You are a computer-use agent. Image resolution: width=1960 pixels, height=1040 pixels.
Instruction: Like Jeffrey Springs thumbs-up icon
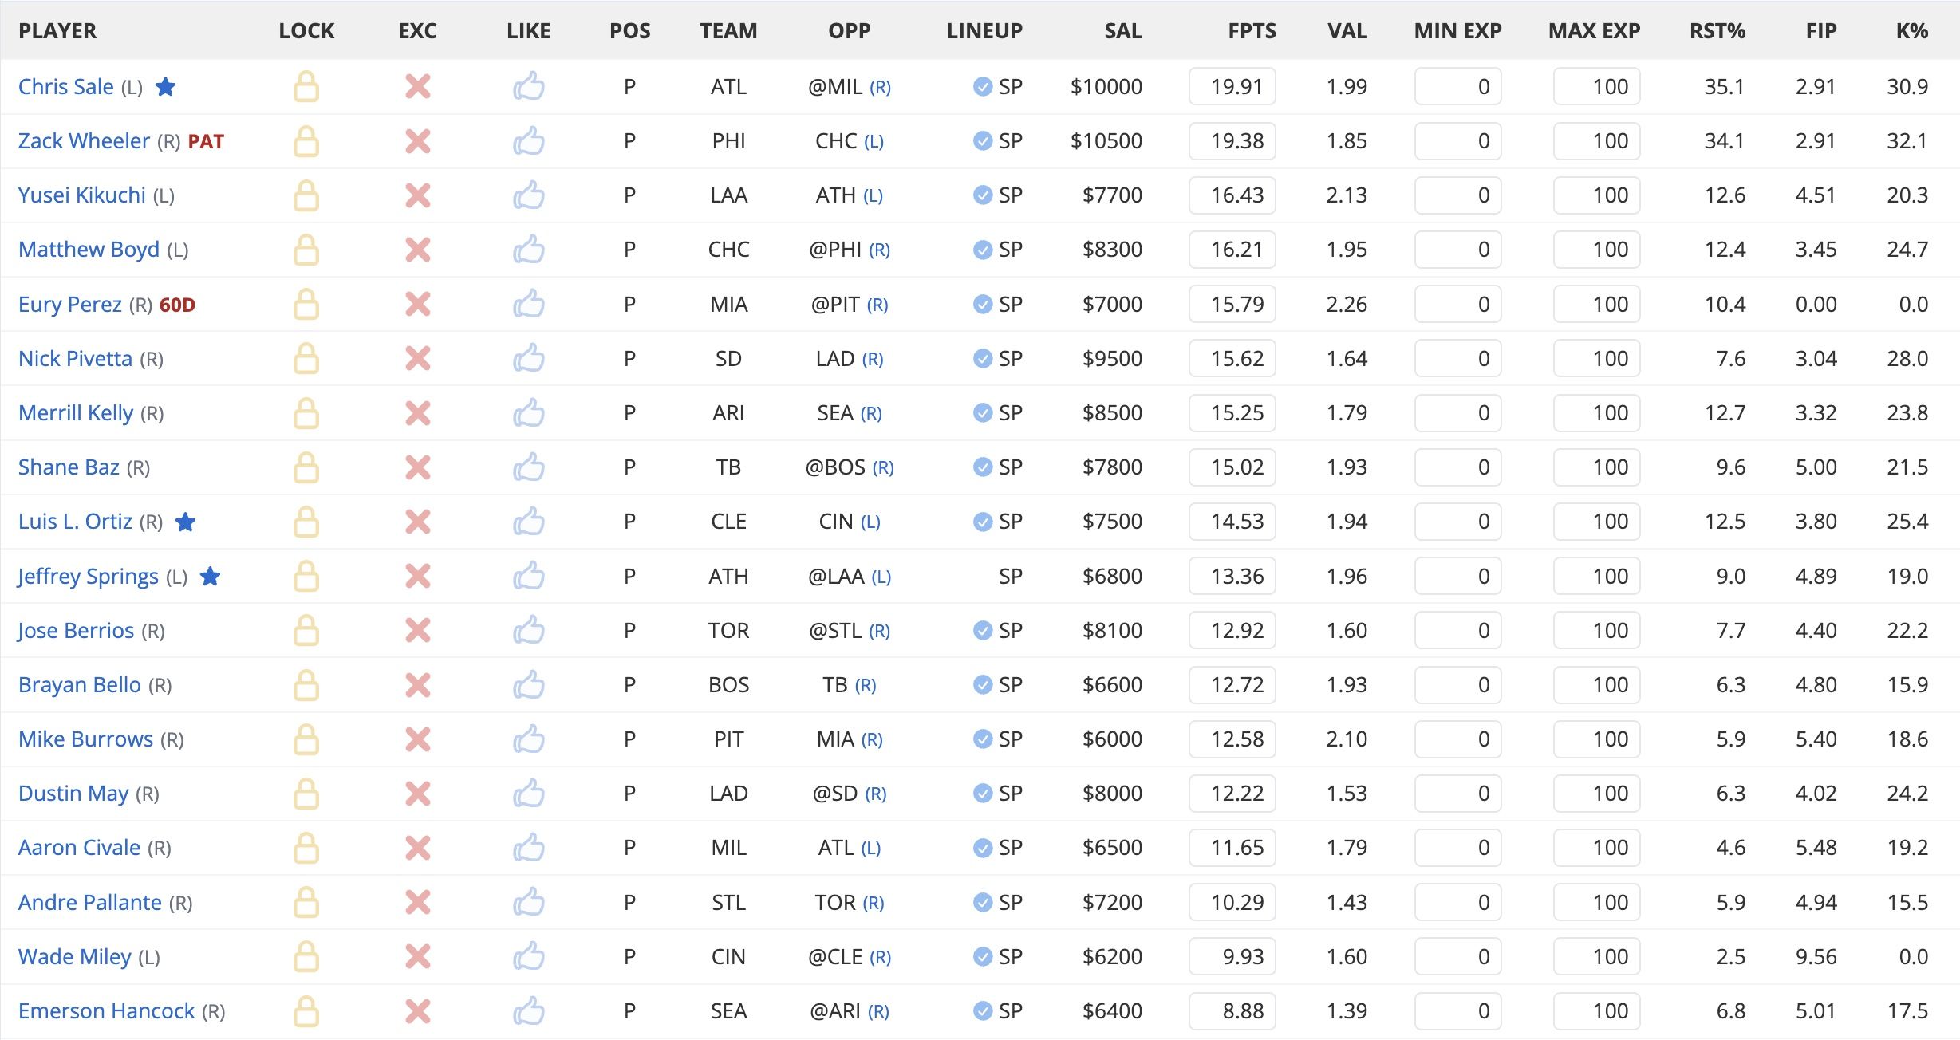point(529,576)
